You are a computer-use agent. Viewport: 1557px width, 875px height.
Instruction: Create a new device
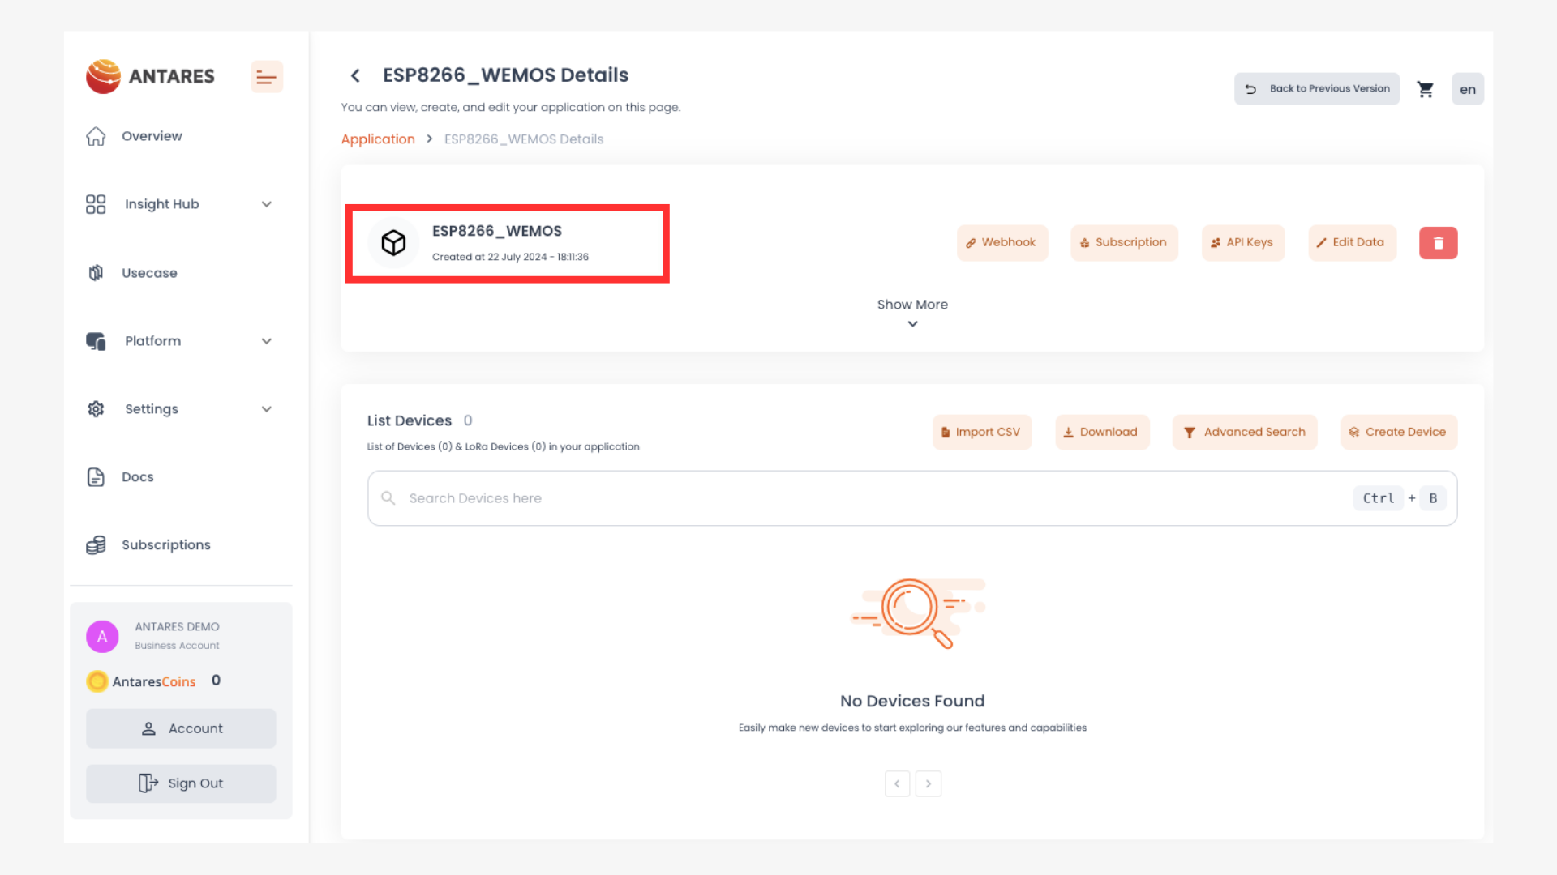click(1399, 433)
